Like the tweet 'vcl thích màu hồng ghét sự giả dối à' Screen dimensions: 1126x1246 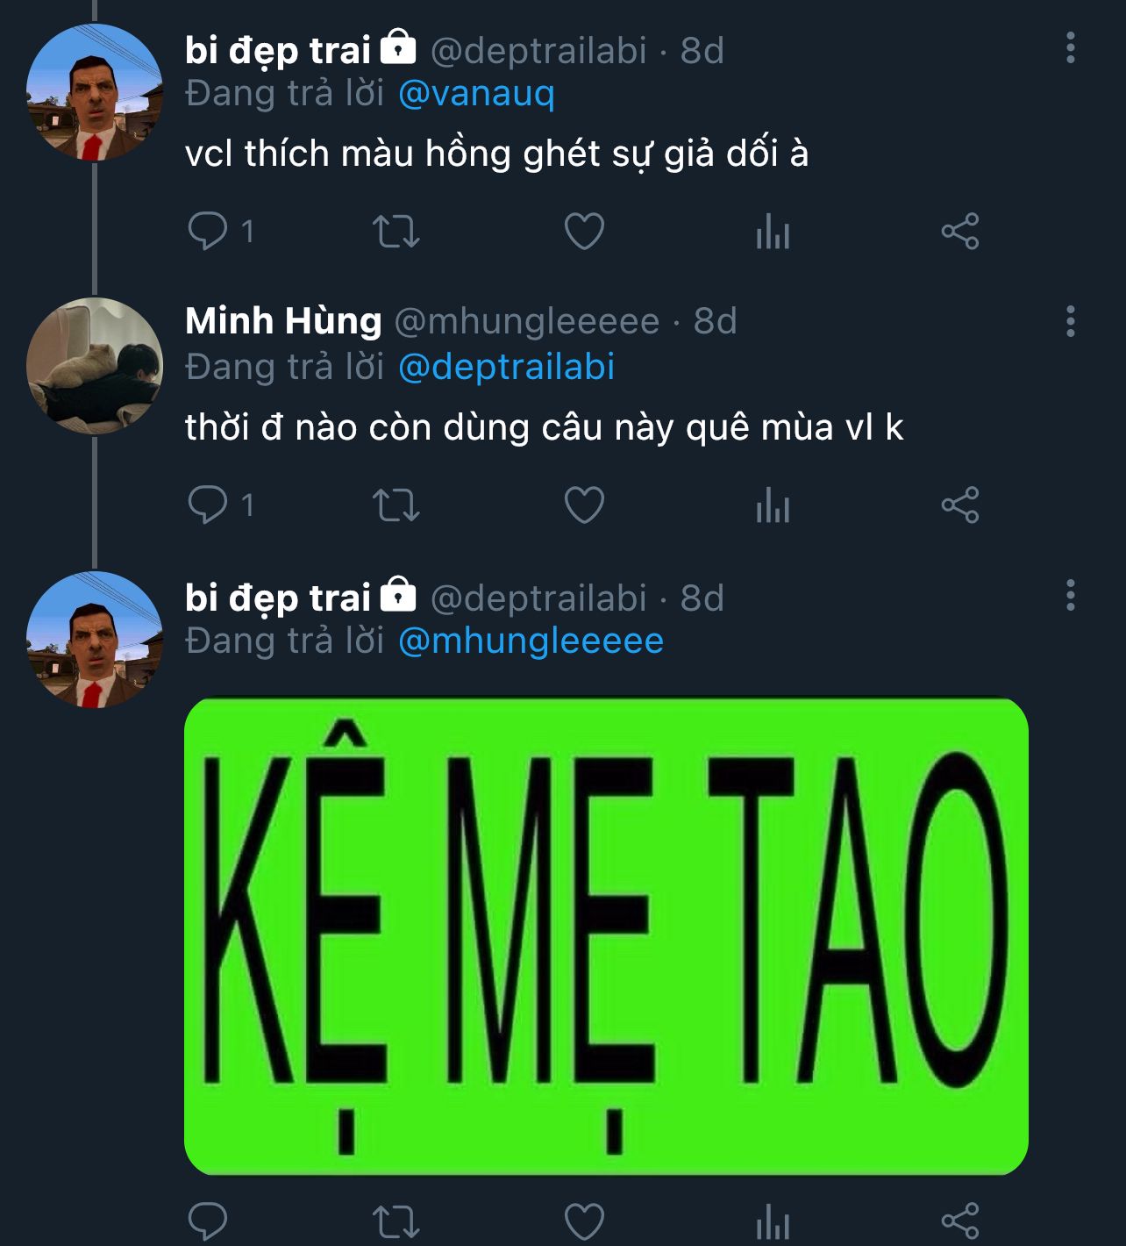(x=584, y=232)
